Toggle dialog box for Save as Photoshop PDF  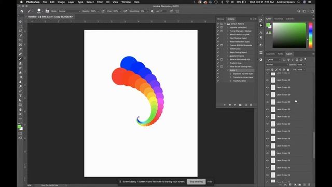point(222,59)
